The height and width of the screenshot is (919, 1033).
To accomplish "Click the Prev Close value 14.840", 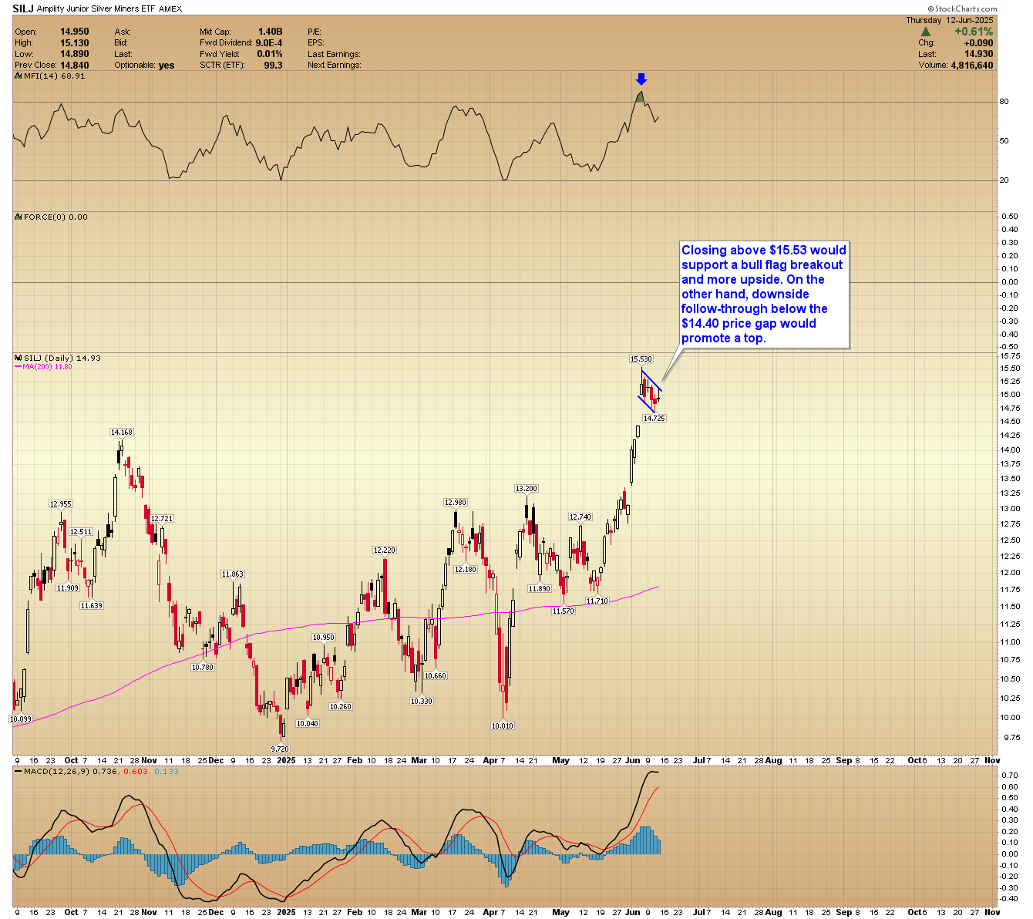I will (75, 66).
